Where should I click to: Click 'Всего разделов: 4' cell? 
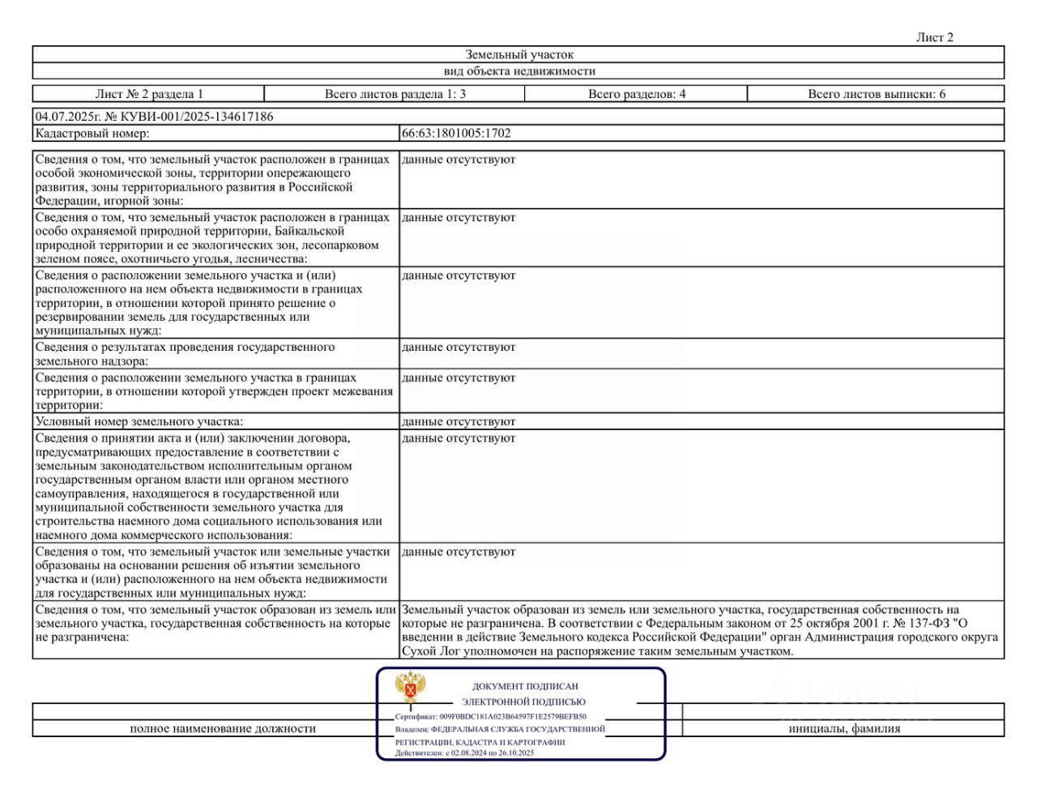tap(636, 94)
